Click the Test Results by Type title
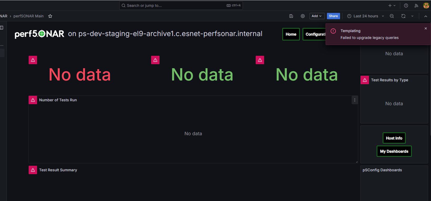Screen dimensions: 431x201 click(389, 80)
